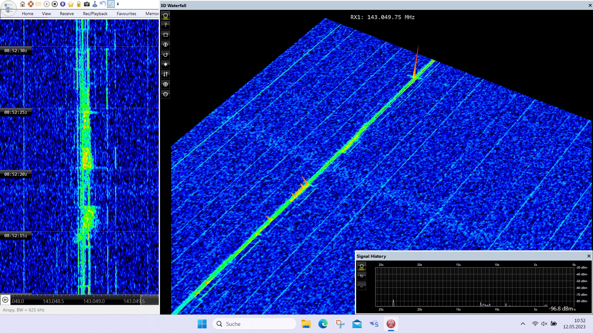This screenshot has width=593, height=333.
Task: Click the battery status tray icon
Action: coord(554,324)
